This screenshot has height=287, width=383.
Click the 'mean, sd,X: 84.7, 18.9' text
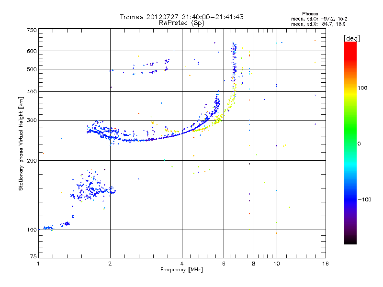point(318,24)
